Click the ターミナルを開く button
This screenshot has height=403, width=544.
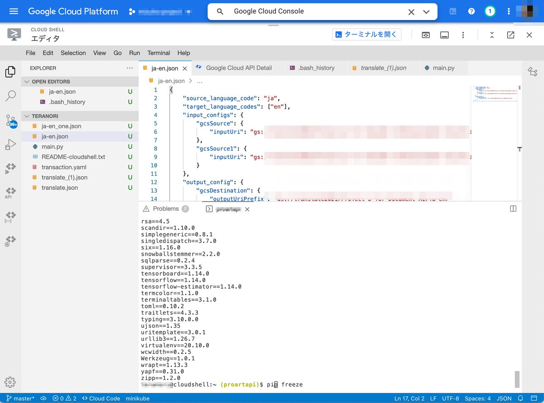(367, 34)
